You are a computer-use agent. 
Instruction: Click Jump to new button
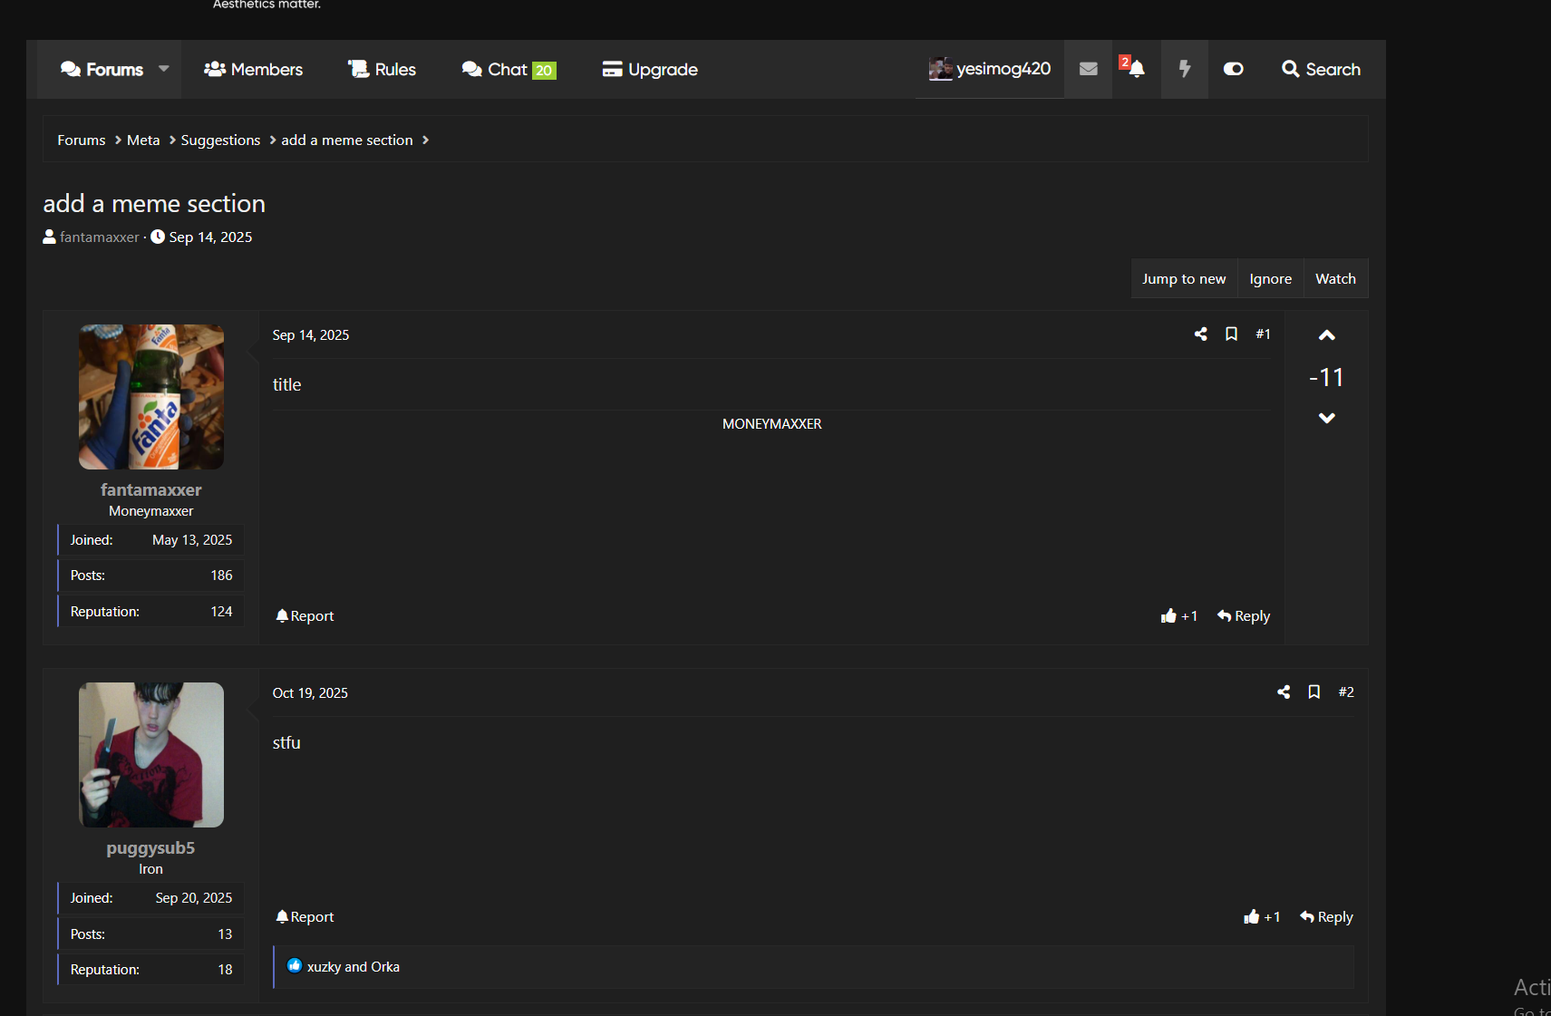(x=1183, y=279)
